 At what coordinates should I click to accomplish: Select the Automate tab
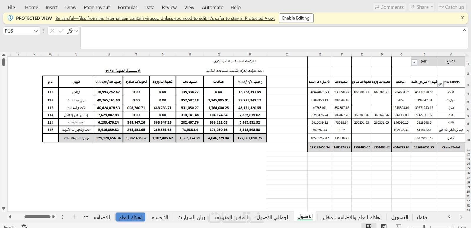(x=213, y=7)
